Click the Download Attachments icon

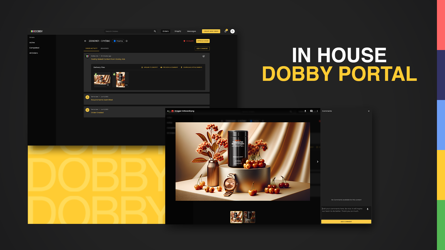181,67
